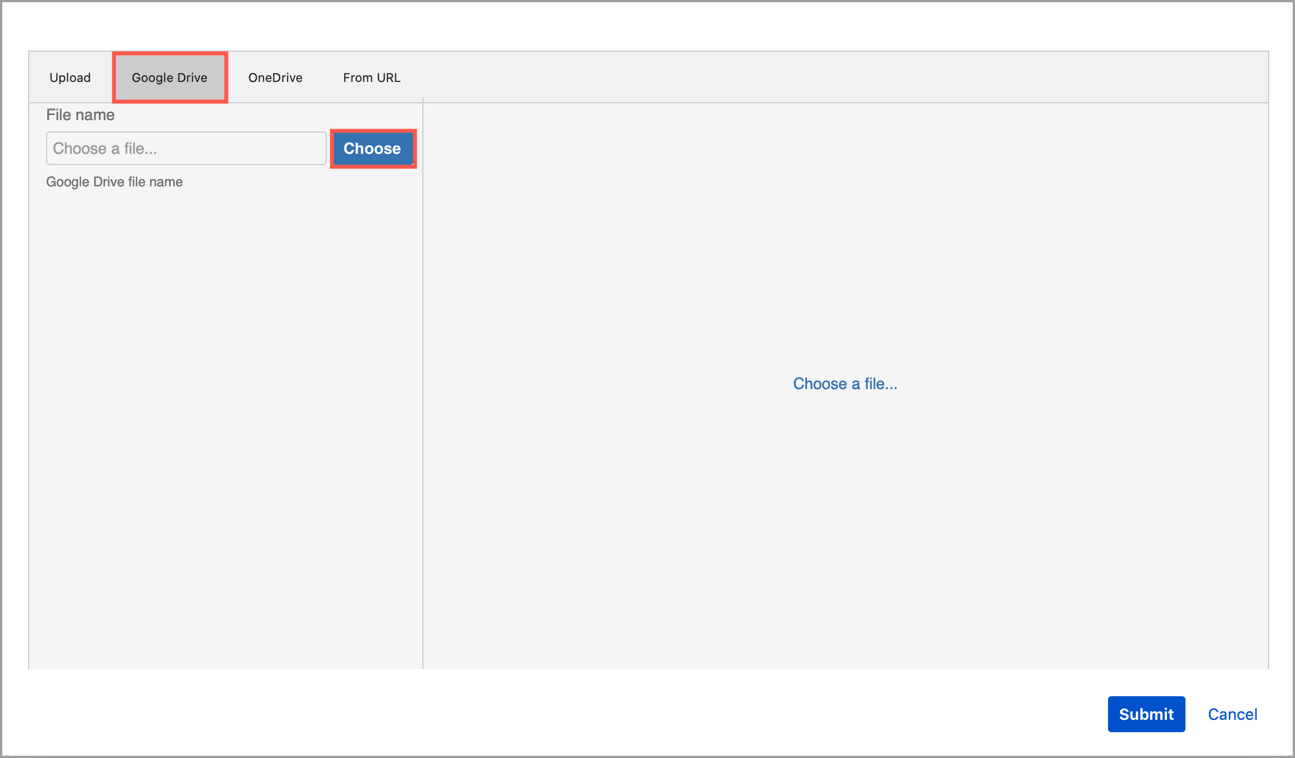Screen dimensions: 1295x758
Task: Click the File name input field
Action: pyautogui.click(x=184, y=147)
